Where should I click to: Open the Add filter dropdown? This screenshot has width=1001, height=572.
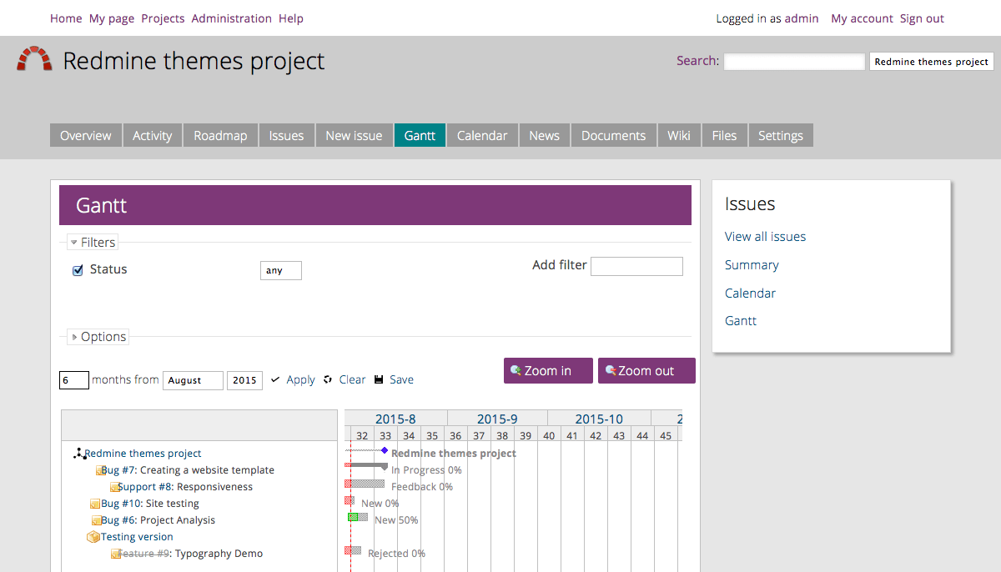pyautogui.click(x=636, y=266)
